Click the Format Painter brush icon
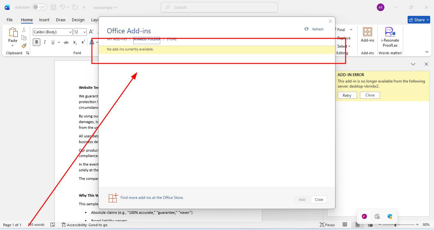 (24, 46)
